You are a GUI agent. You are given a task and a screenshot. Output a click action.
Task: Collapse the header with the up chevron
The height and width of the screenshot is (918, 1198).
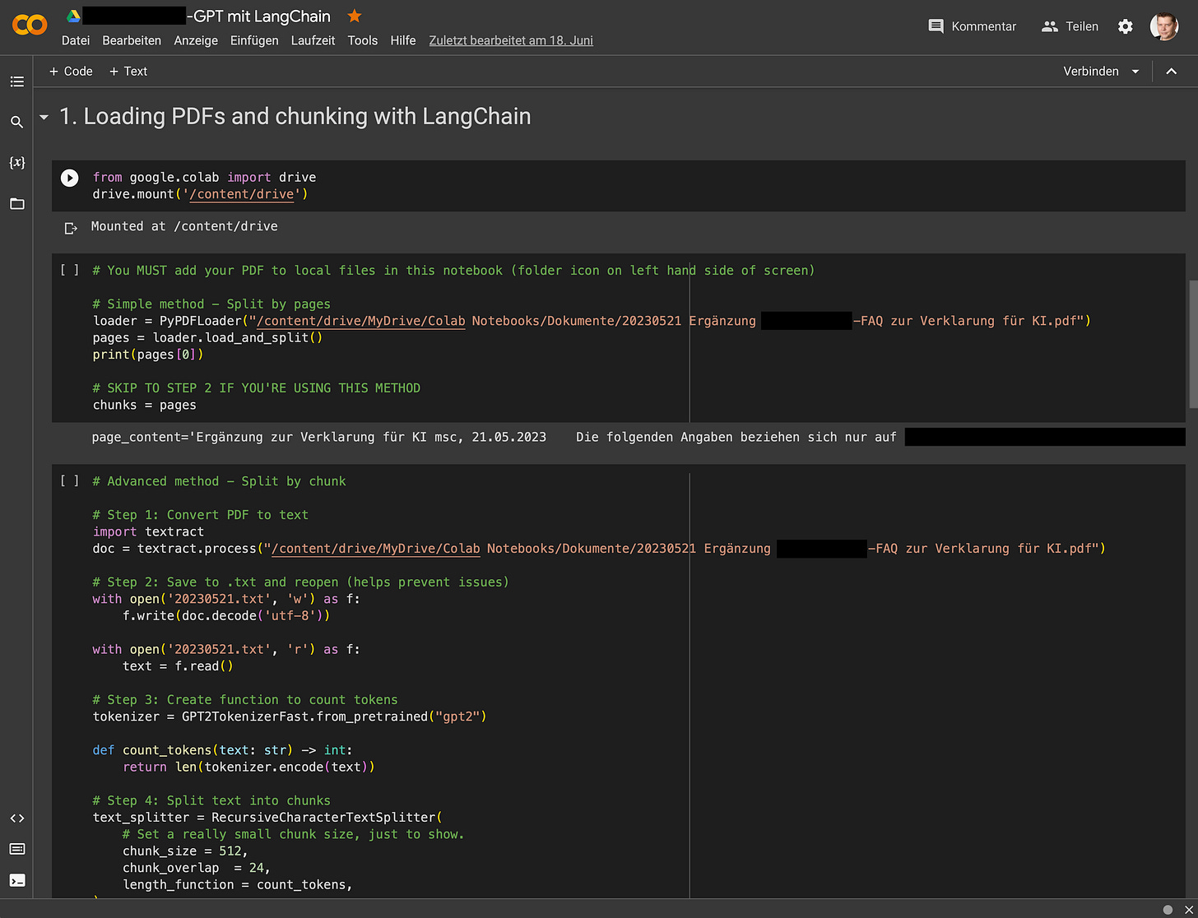tap(1172, 72)
